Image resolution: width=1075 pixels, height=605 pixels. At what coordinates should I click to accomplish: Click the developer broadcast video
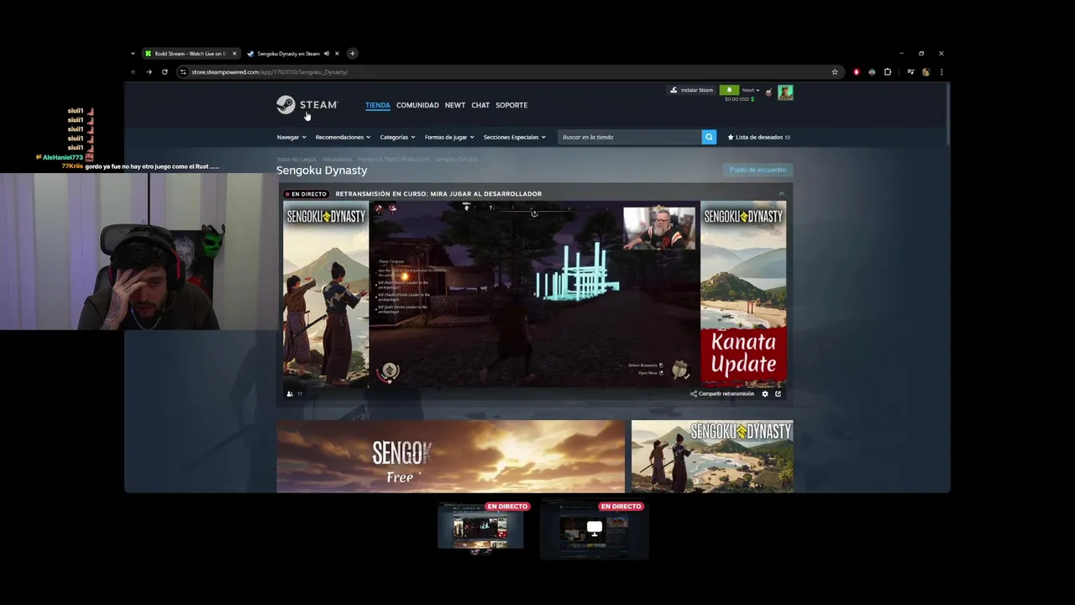tap(534, 294)
